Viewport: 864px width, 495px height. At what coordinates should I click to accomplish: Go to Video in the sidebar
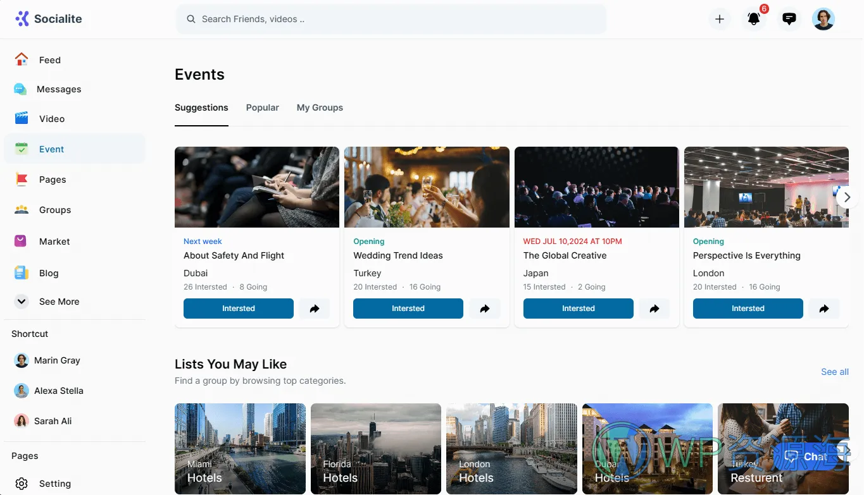[52, 119]
